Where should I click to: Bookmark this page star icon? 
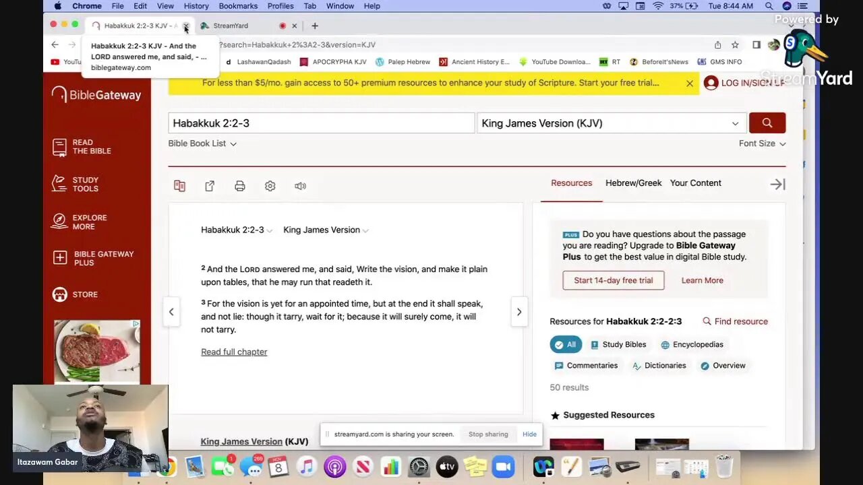pyautogui.click(x=735, y=44)
